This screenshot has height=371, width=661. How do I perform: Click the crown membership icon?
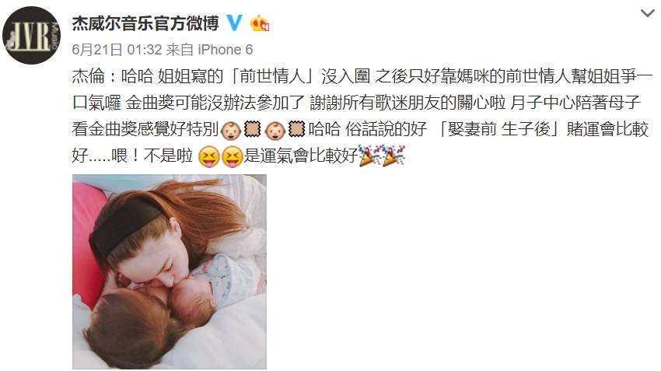coord(260,23)
